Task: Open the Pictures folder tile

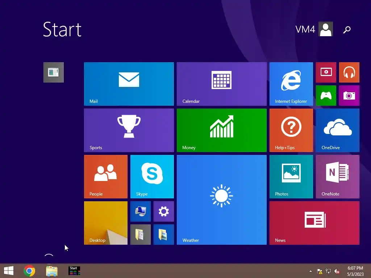Action: point(164,235)
